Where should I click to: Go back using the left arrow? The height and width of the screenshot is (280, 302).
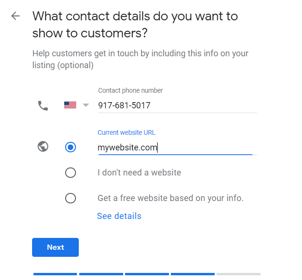[16, 16]
